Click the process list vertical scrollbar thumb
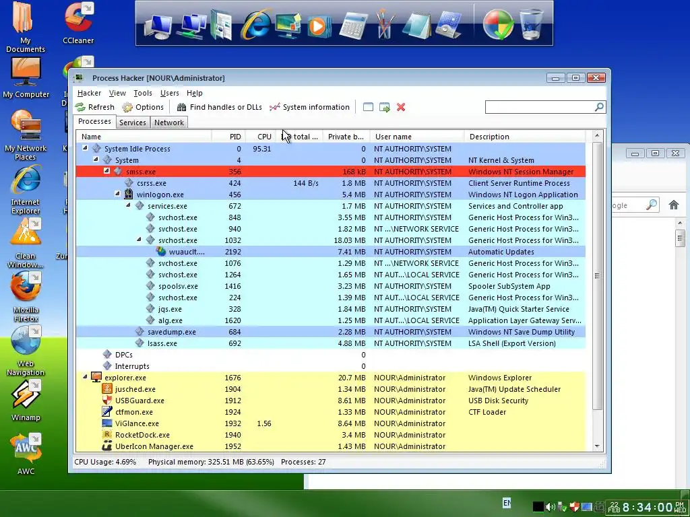 point(597,275)
